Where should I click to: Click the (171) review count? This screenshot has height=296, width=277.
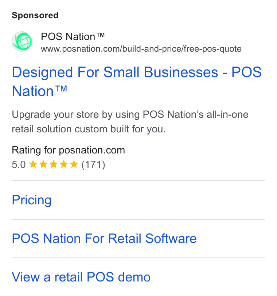click(93, 165)
